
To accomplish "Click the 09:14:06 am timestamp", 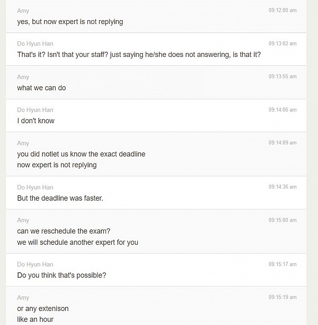I will (x=282, y=110).
